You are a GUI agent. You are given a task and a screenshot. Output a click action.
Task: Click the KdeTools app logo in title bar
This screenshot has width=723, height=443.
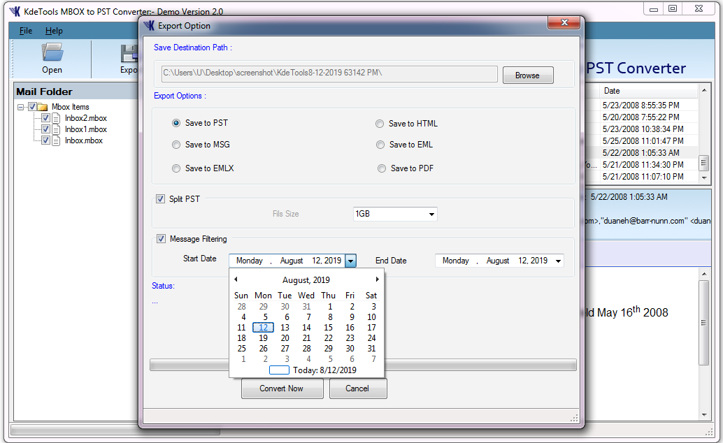tap(14, 12)
